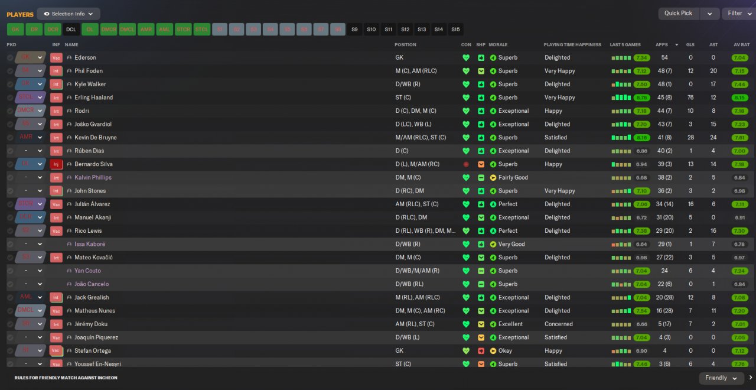Click the Inj injury icon for Bernardo Silva
Viewport: 756px width, 390px height.
(x=56, y=164)
